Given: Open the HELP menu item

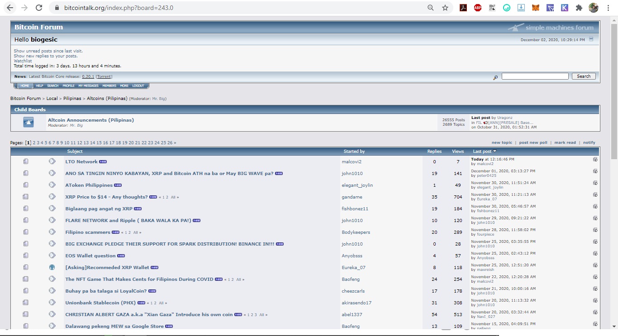Looking at the screenshot, I should click(40, 86).
